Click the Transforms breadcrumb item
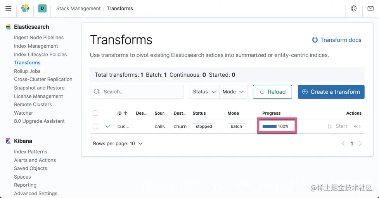The width and height of the screenshot is (379, 198). click(x=119, y=9)
